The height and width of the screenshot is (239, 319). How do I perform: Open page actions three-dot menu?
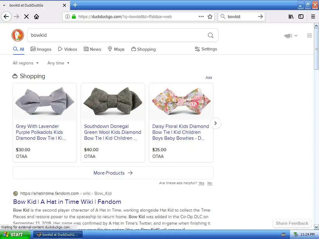click(201, 16)
